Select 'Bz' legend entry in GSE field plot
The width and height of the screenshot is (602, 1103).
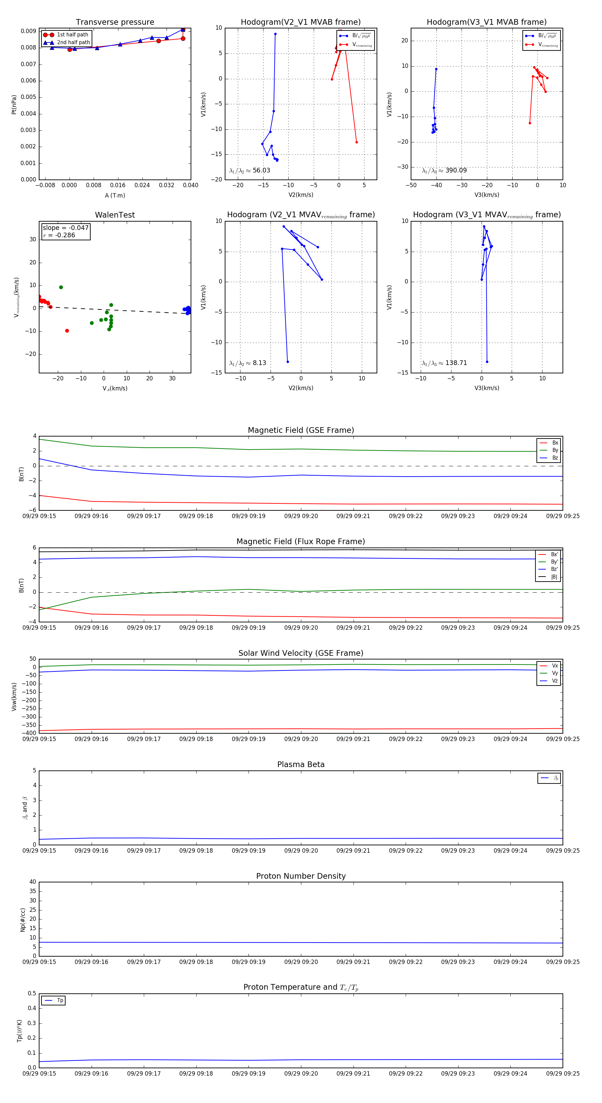pyautogui.click(x=549, y=458)
